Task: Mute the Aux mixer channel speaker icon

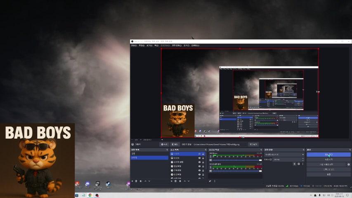Action: 210,160
